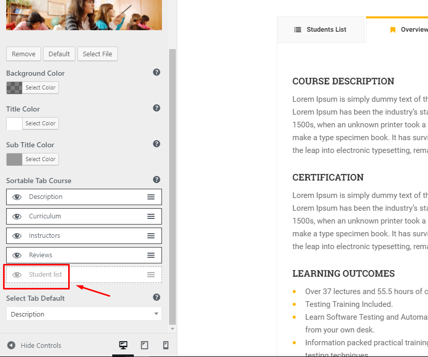Screen dimensions: 428x357
Task: Click the Hide Controls arrow icon
Action: click(11, 345)
